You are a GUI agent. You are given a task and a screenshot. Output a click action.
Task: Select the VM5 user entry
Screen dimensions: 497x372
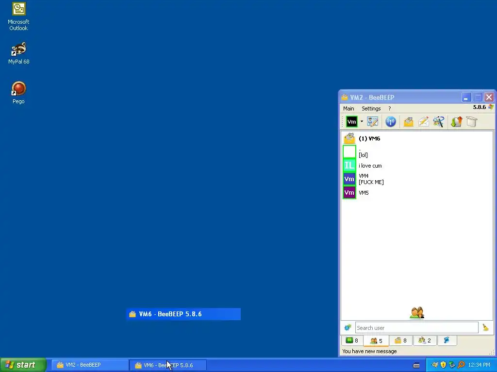point(417,193)
